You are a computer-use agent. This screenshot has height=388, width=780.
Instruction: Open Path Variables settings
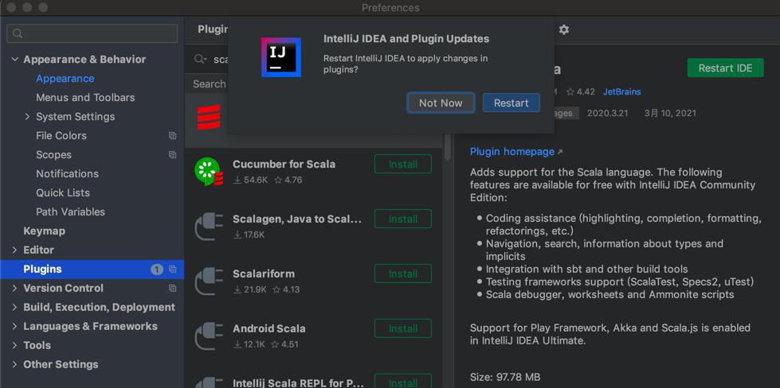tap(70, 211)
